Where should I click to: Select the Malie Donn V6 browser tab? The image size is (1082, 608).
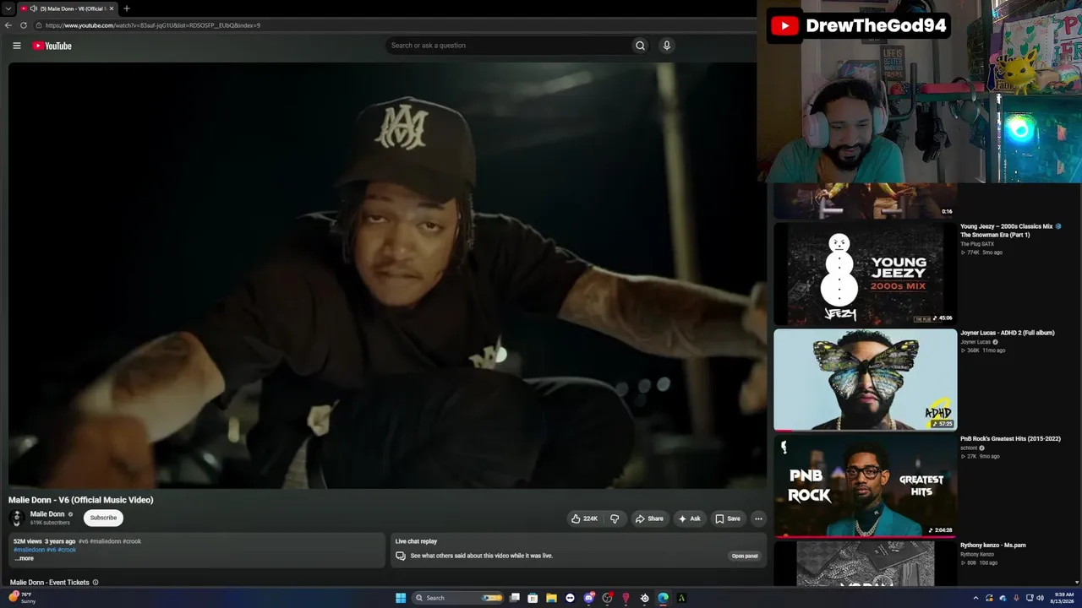tap(68, 8)
